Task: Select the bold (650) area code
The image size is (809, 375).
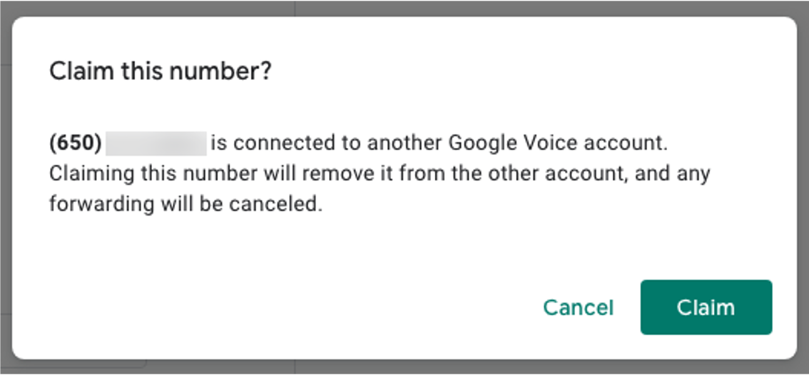Action: coord(75,144)
